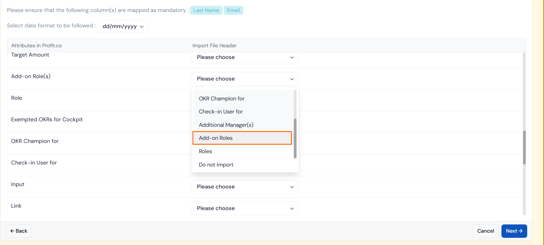Screen dimensions: 544x245
Task: Choose the Add-on Roles option
Action: (242, 138)
